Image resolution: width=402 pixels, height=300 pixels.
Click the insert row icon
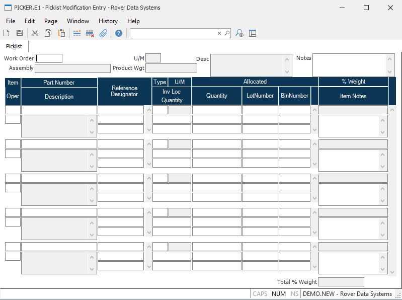coord(77,33)
